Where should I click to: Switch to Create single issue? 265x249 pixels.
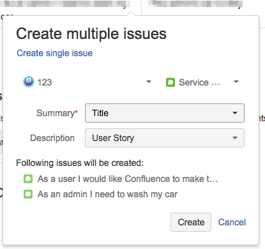pyautogui.click(x=55, y=53)
